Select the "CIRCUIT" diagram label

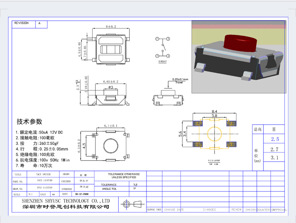(x=163, y=61)
